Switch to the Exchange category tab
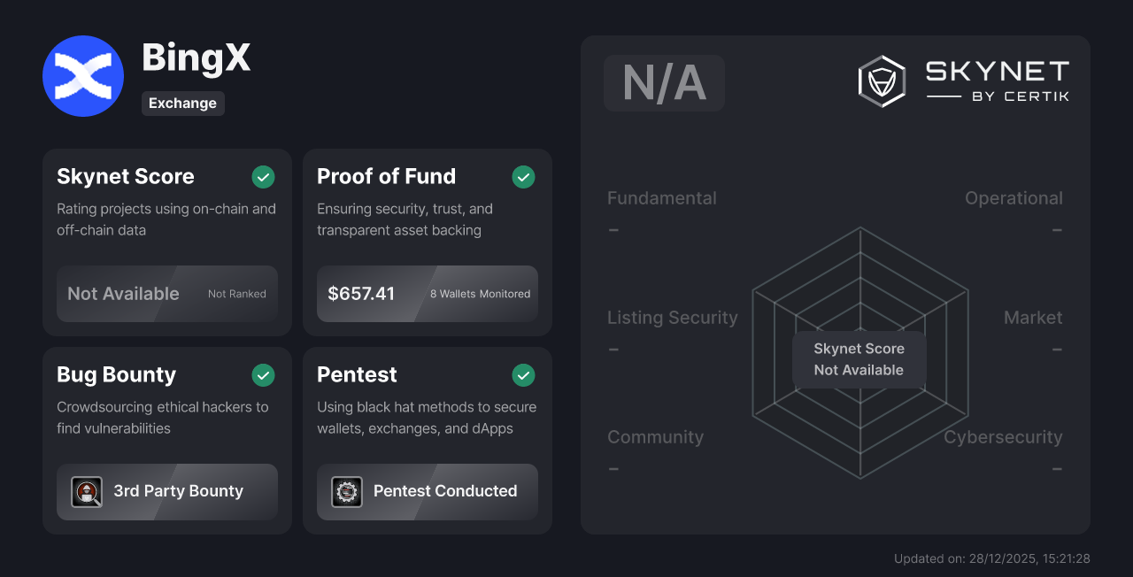 pos(183,104)
